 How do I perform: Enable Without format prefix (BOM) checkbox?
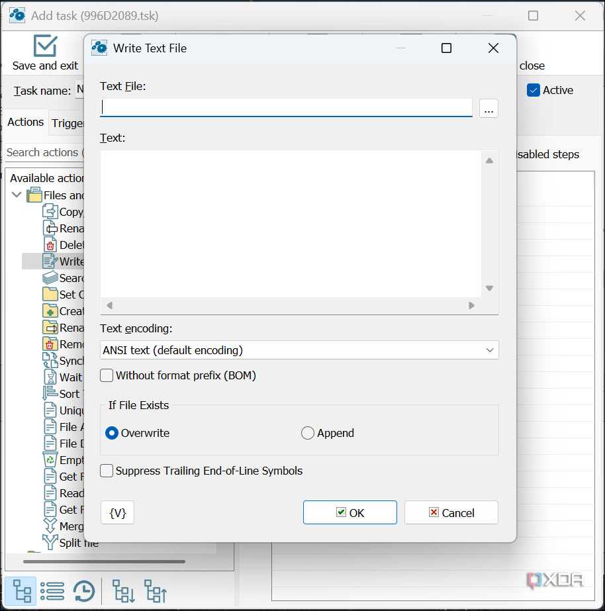tap(107, 375)
